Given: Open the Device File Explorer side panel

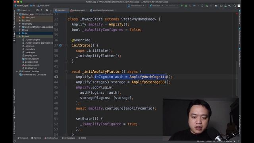Looking at the screenshot, I should 240,125.
